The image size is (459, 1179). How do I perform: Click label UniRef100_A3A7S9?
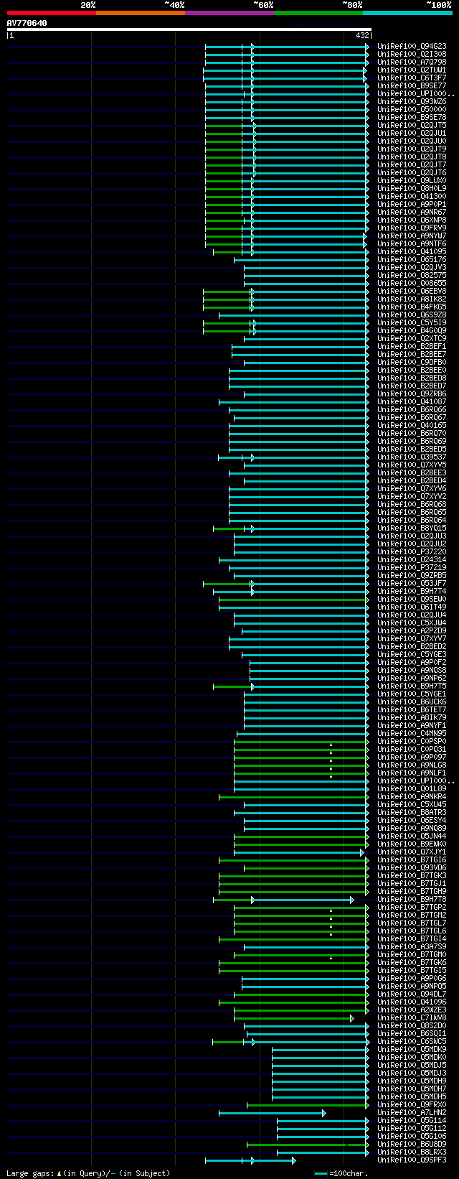tap(412, 947)
